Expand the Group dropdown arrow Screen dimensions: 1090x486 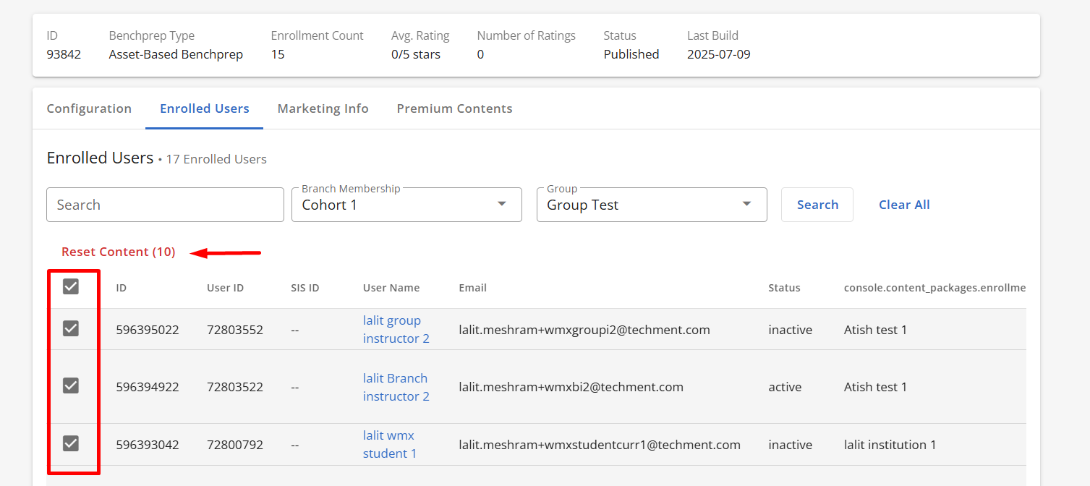click(747, 205)
